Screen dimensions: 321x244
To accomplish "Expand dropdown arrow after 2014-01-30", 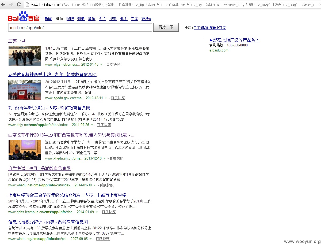I will click(94, 185).
